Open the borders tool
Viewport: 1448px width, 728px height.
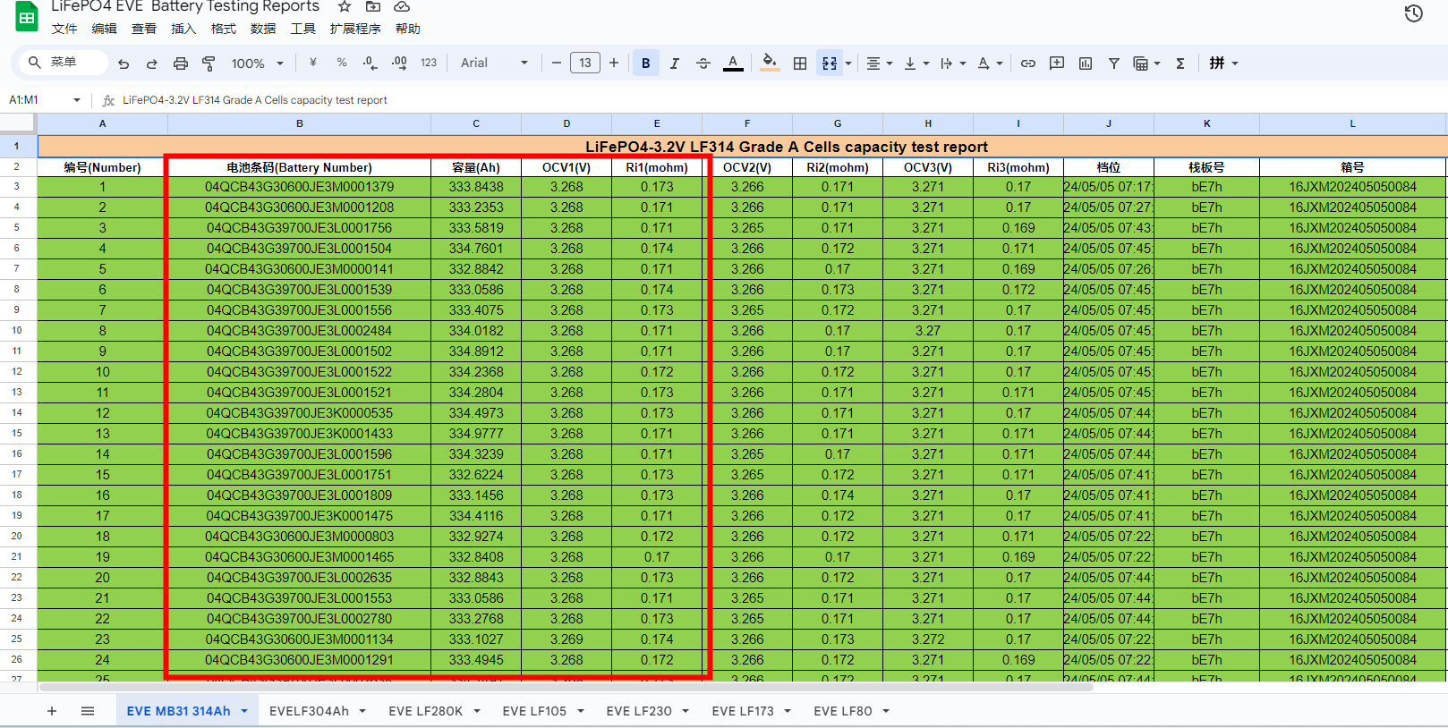point(800,63)
